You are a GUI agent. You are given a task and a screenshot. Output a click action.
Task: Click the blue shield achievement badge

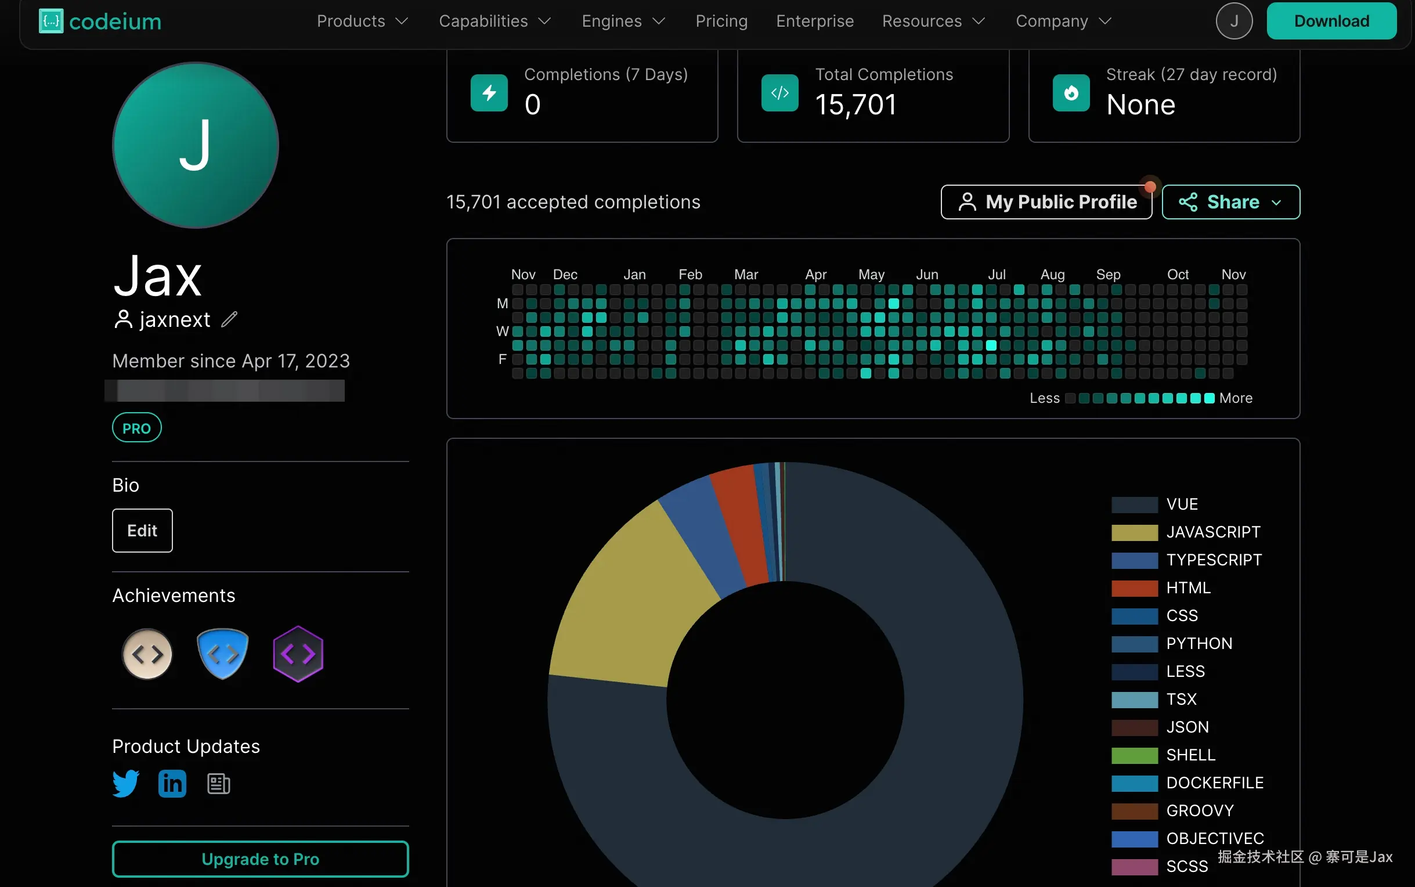pyautogui.click(x=223, y=654)
